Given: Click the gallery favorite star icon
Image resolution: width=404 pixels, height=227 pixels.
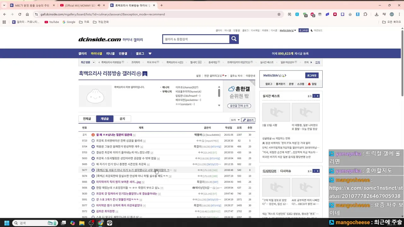Looking at the screenshot, I should [x=145, y=74].
